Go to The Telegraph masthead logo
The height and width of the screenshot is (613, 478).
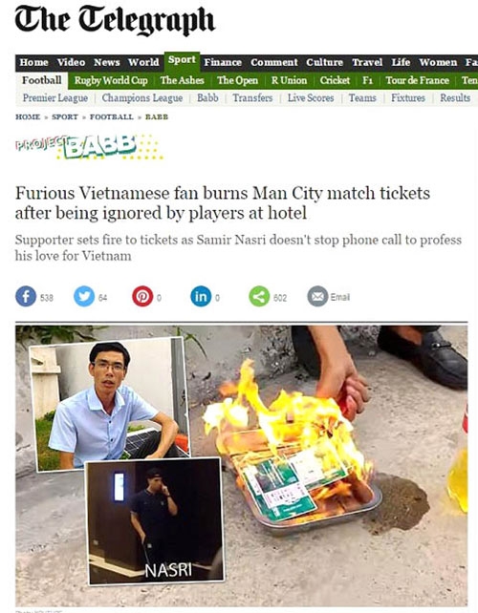(115, 21)
